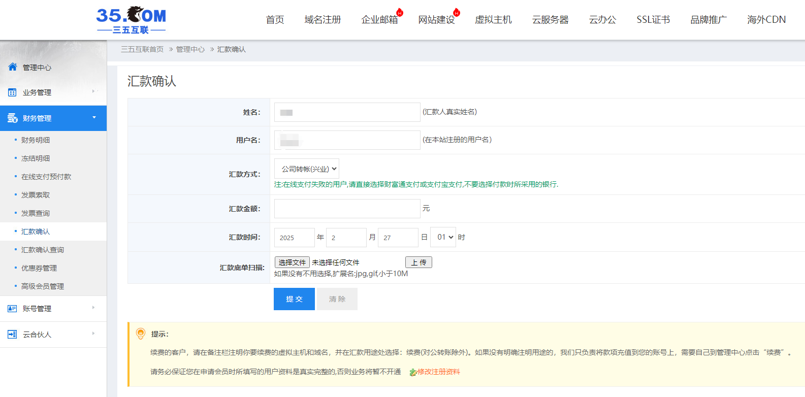
Task: Open 发票索取 in the sidebar
Action: click(36, 195)
